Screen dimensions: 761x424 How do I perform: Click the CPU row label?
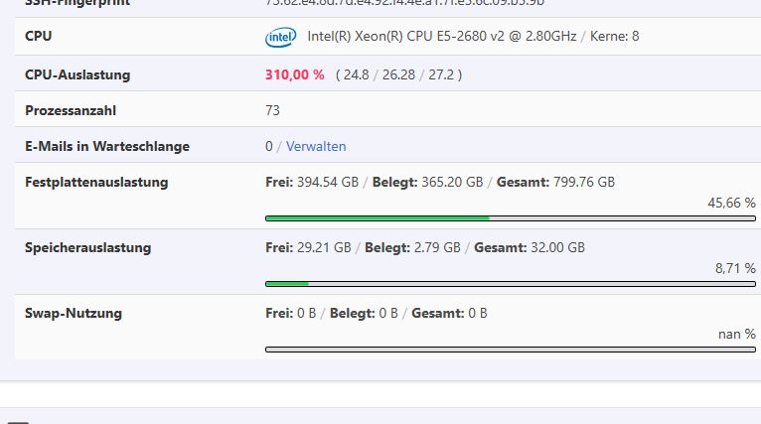coord(39,37)
